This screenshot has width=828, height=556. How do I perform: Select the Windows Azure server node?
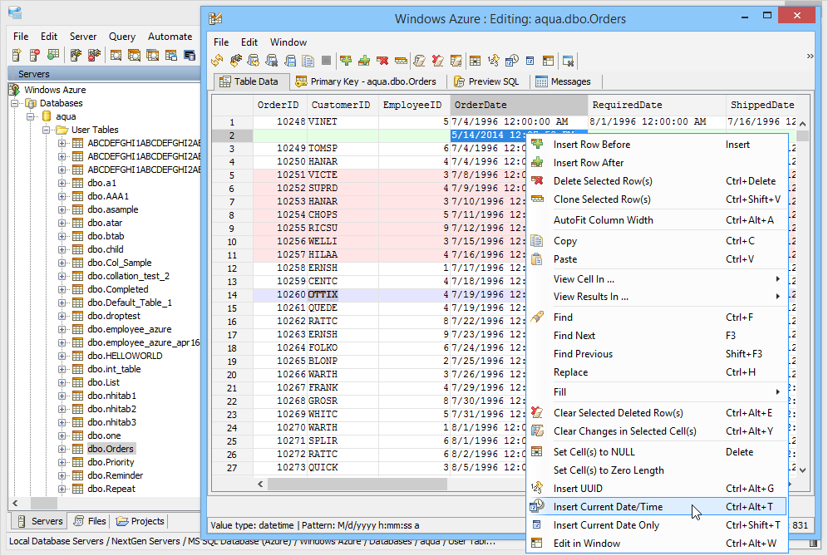point(55,90)
